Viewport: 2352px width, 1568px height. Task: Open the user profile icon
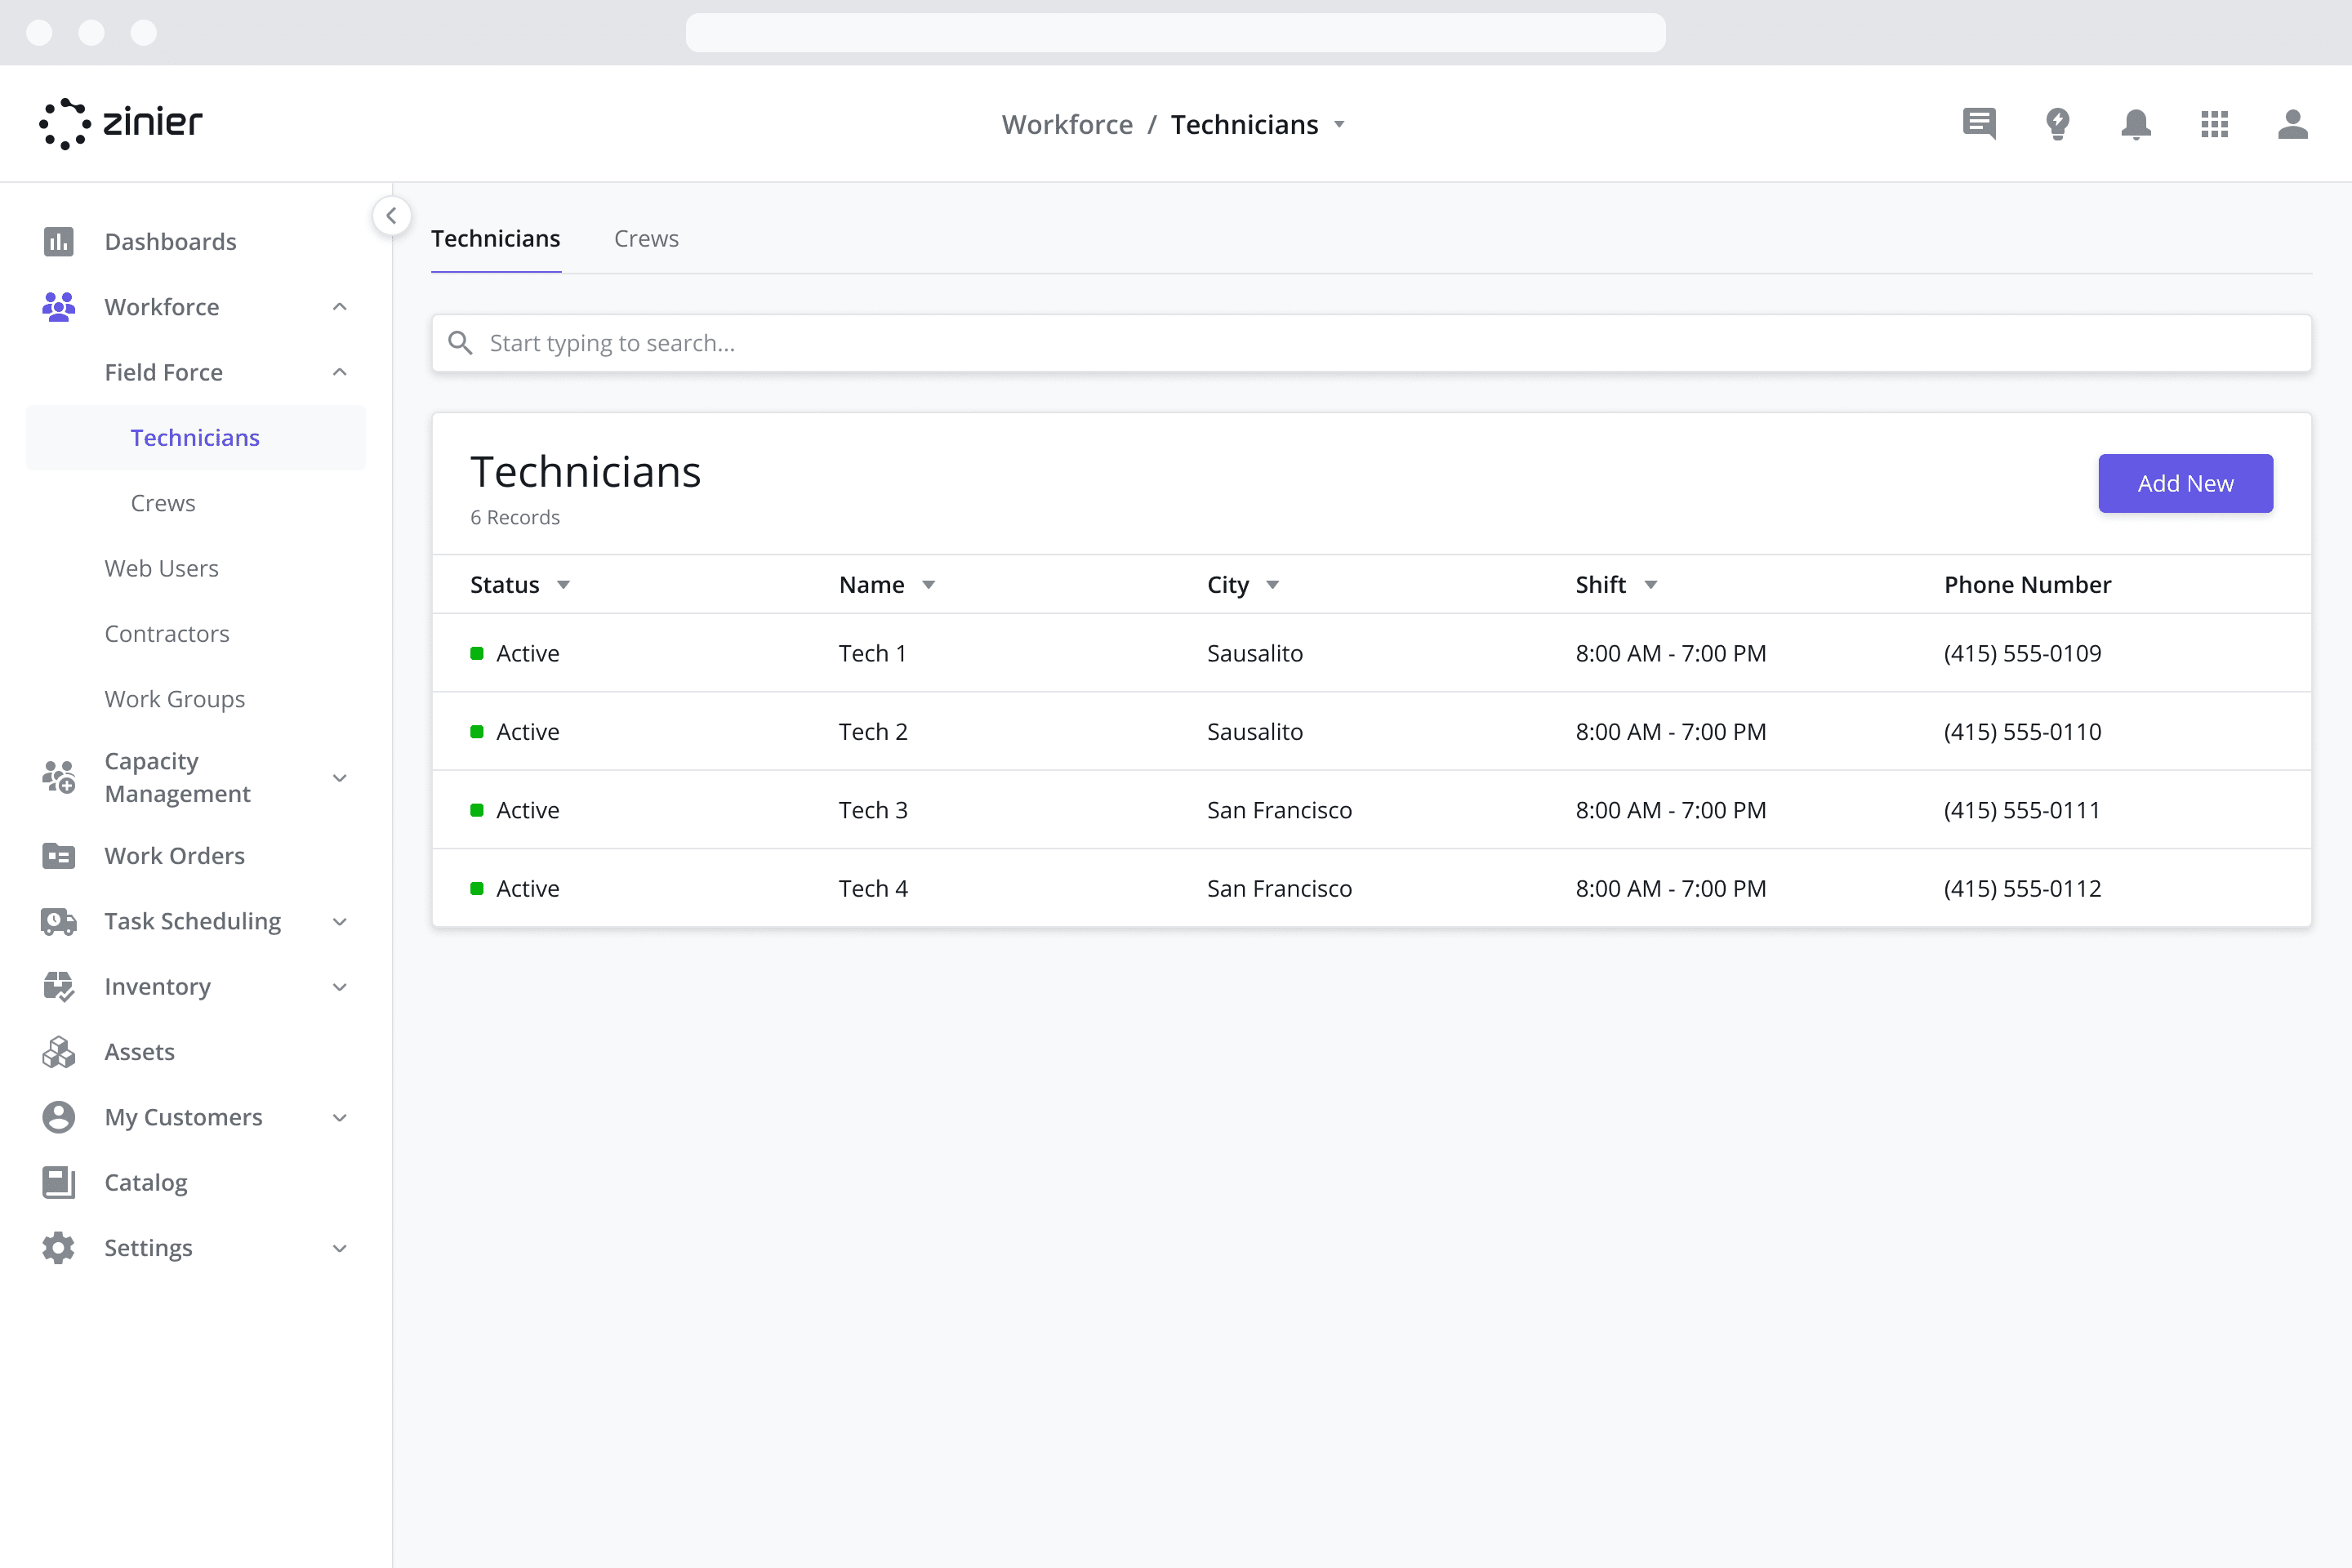coord(2292,124)
